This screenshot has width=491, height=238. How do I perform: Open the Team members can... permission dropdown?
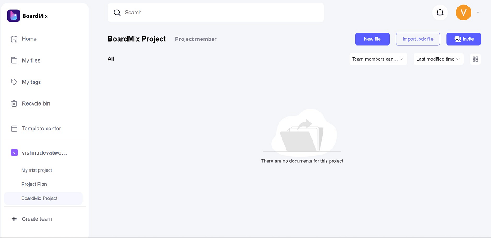click(378, 59)
